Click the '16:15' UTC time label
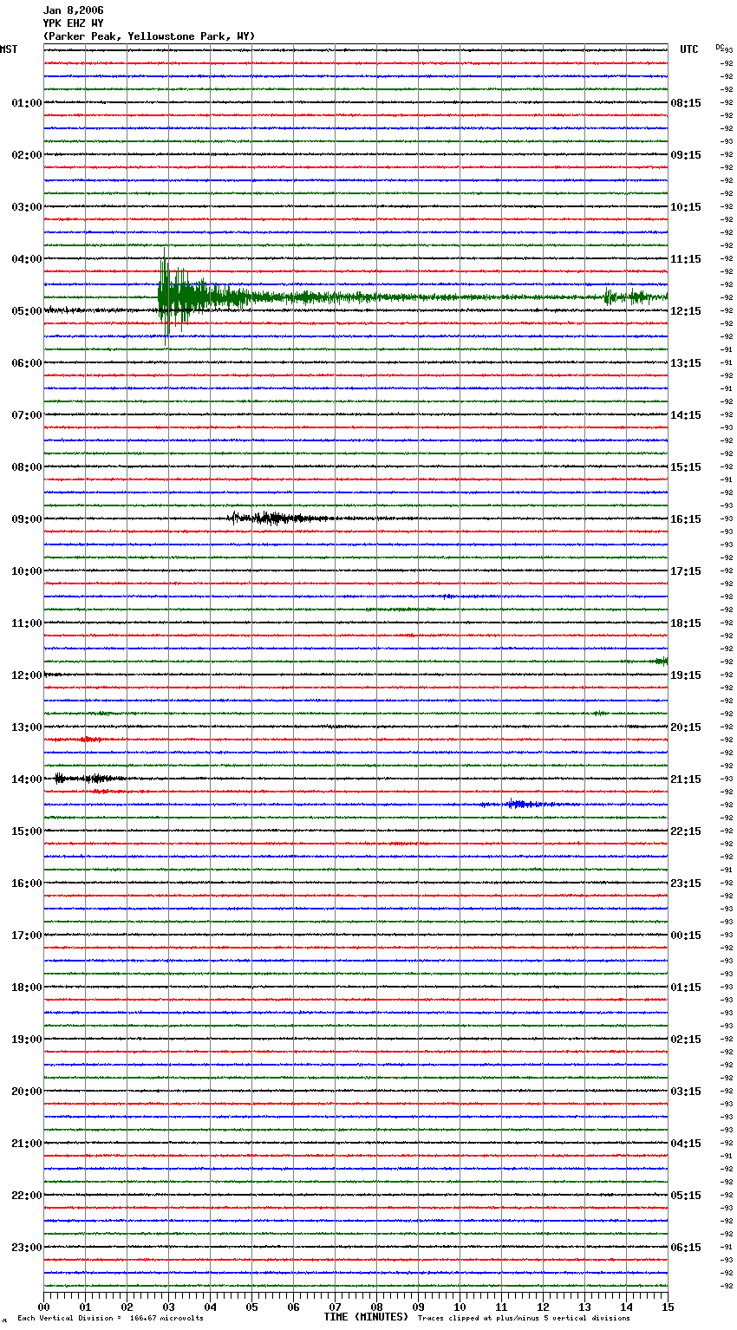 pos(686,519)
